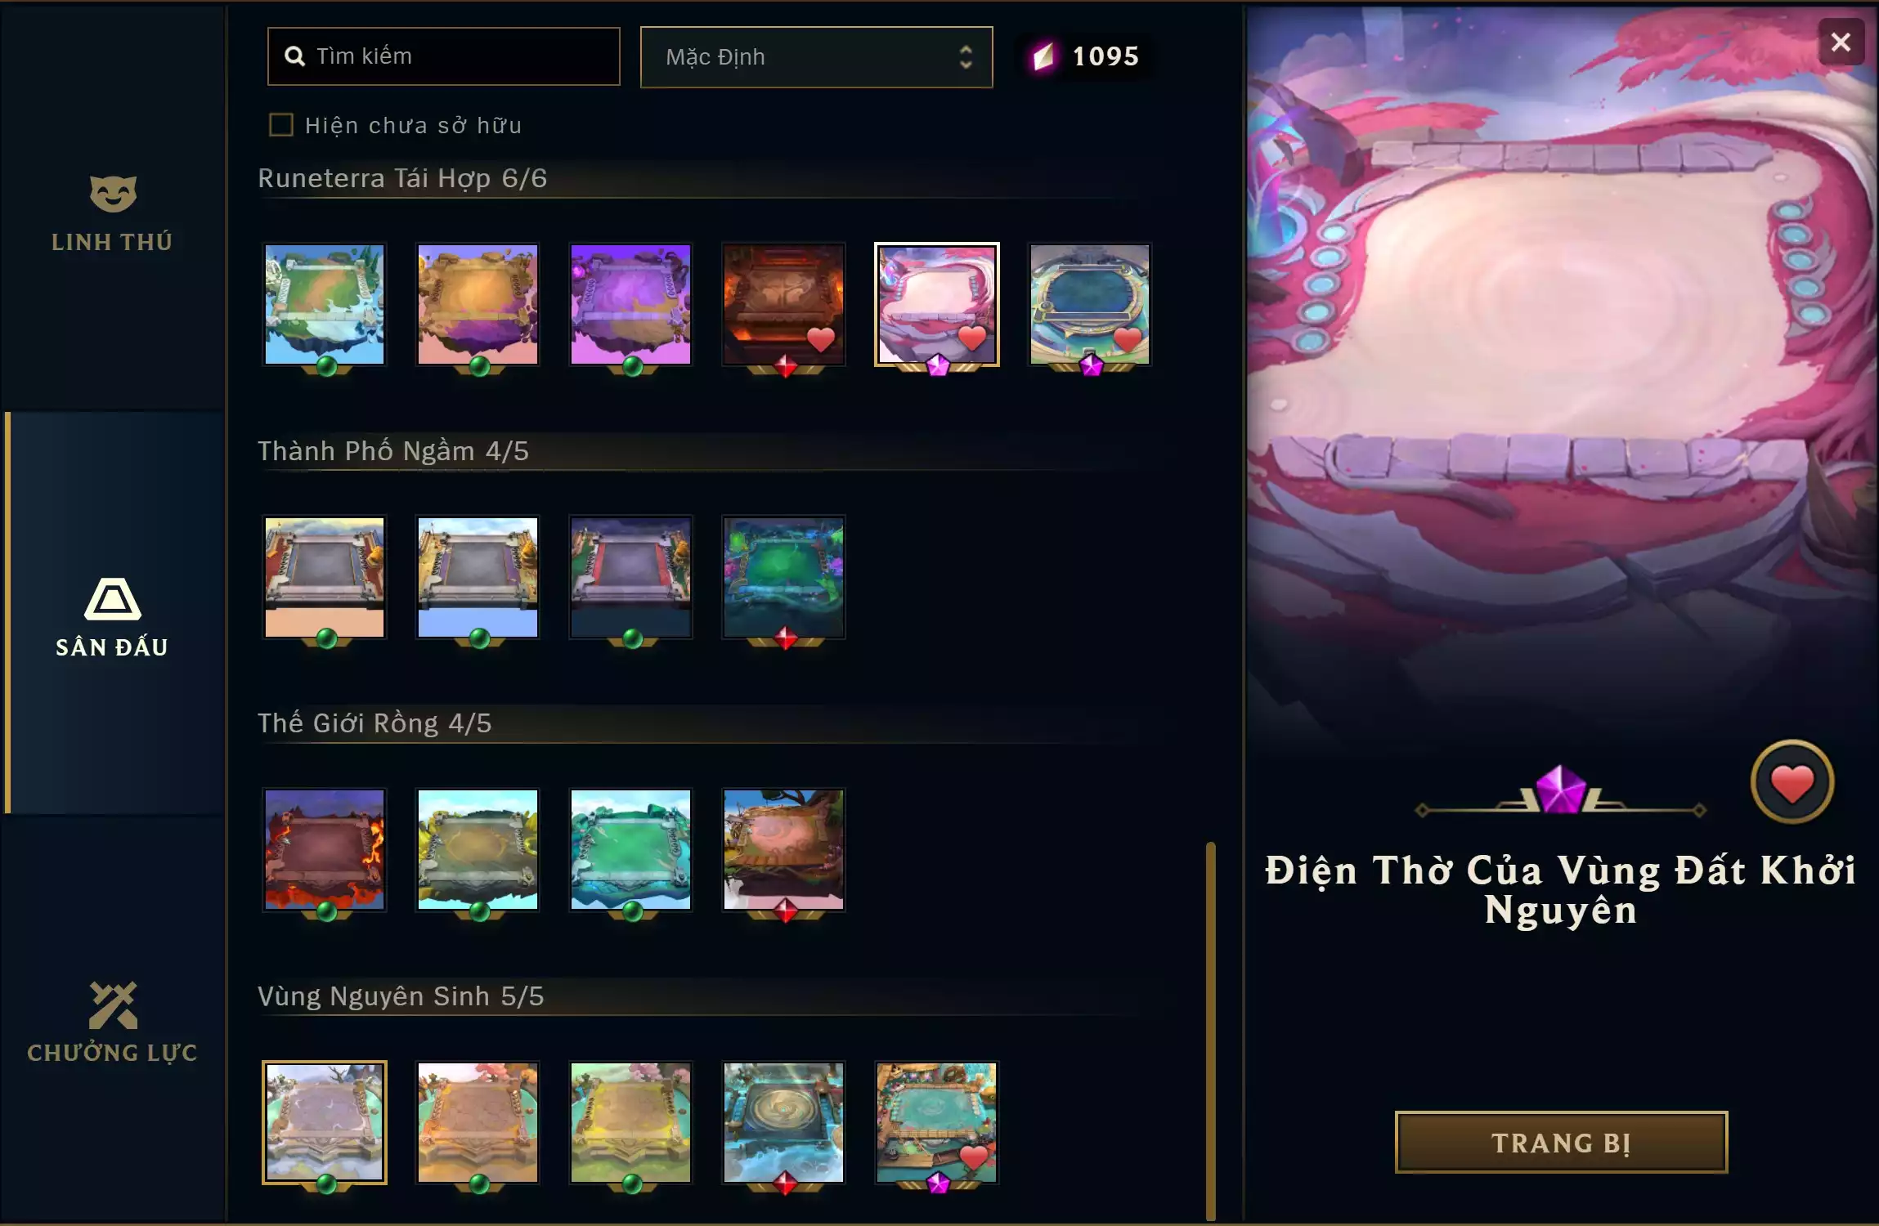Image resolution: width=1879 pixels, height=1226 pixels.
Task: Click the magnifier search icon
Action: point(294,56)
